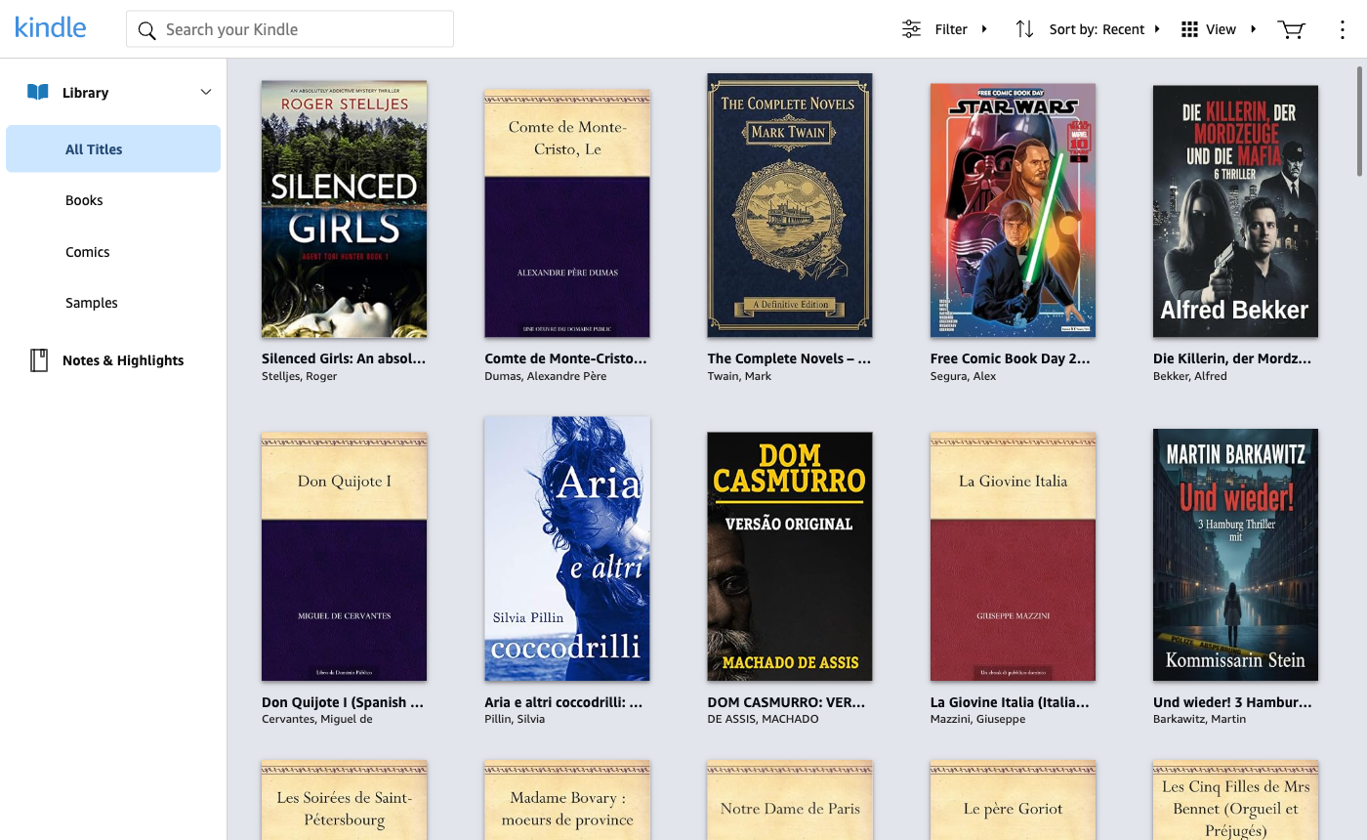Image resolution: width=1367 pixels, height=840 pixels.
Task: Open Don Quijote I cover
Action: click(344, 557)
